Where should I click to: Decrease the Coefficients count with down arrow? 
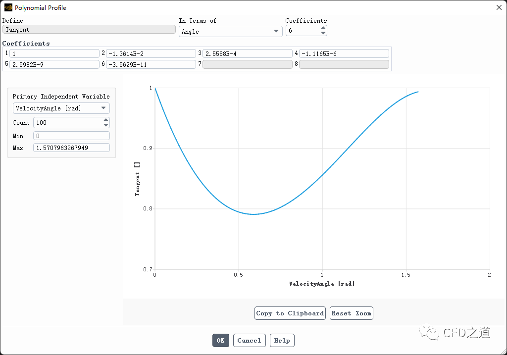[323, 33]
